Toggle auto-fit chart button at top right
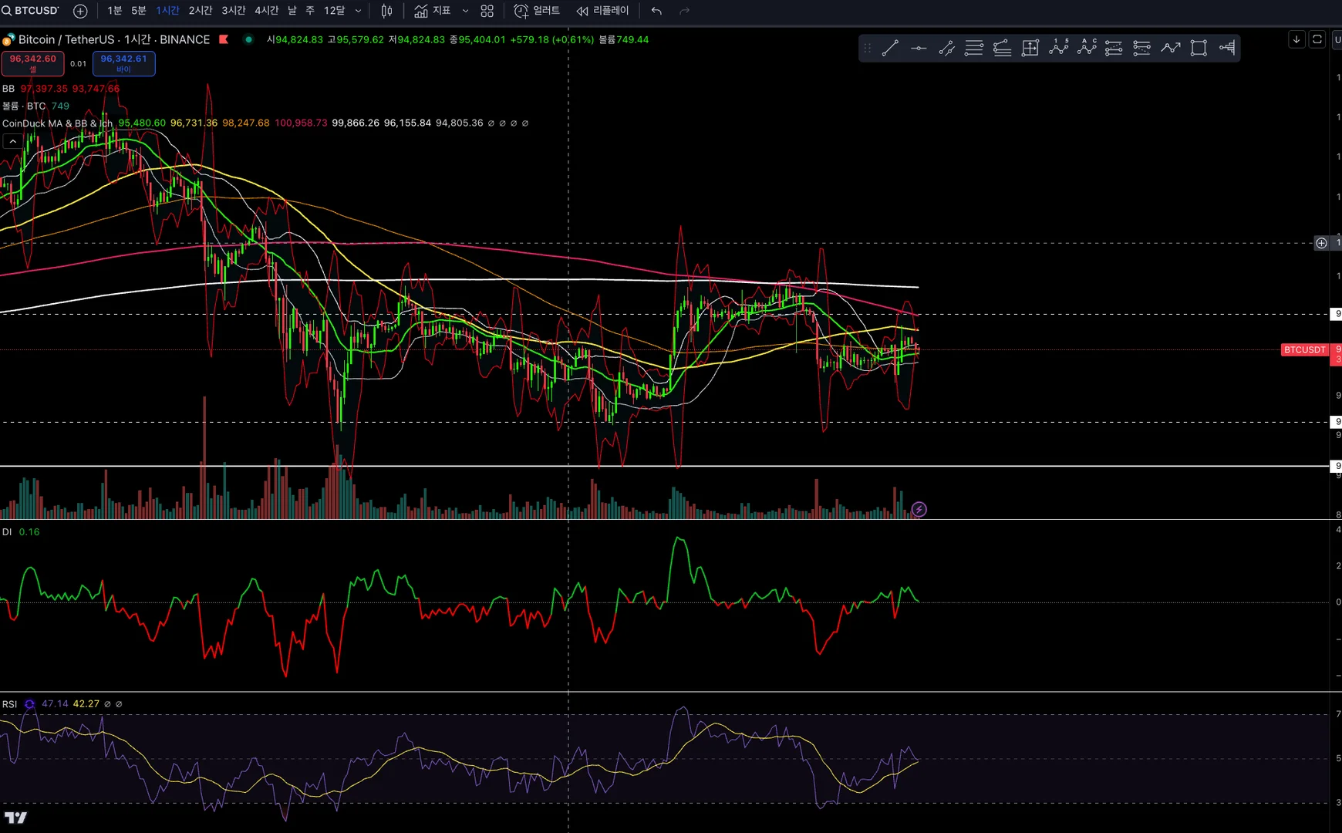Image resolution: width=1342 pixels, height=833 pixels. coord(1317,39)
